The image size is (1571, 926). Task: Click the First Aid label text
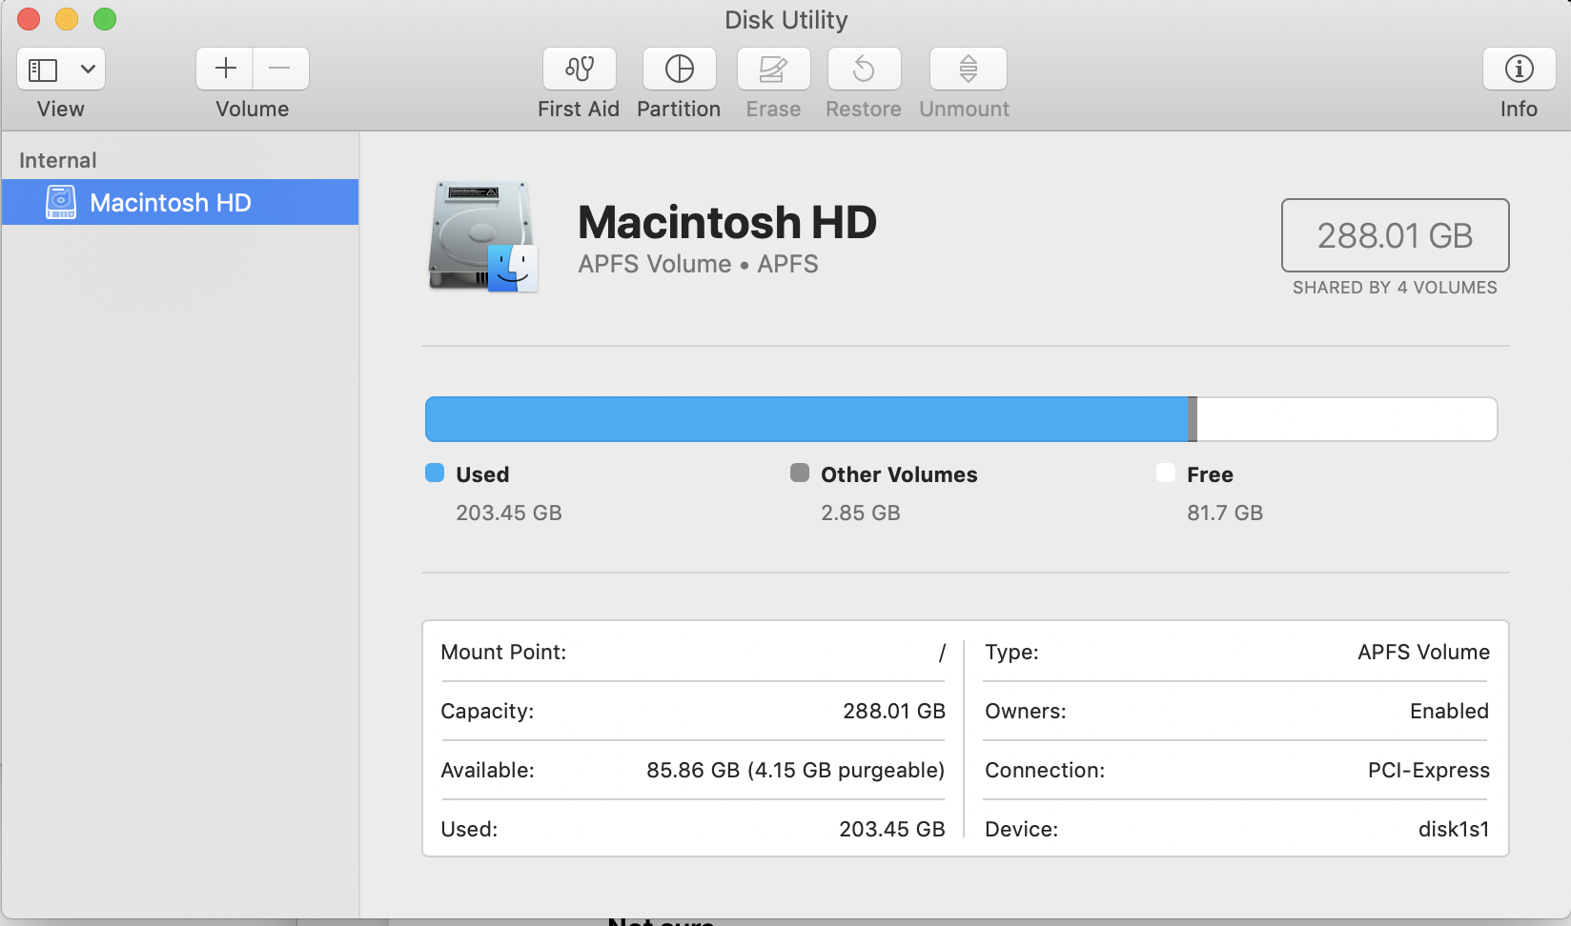[x=579, y=110]
